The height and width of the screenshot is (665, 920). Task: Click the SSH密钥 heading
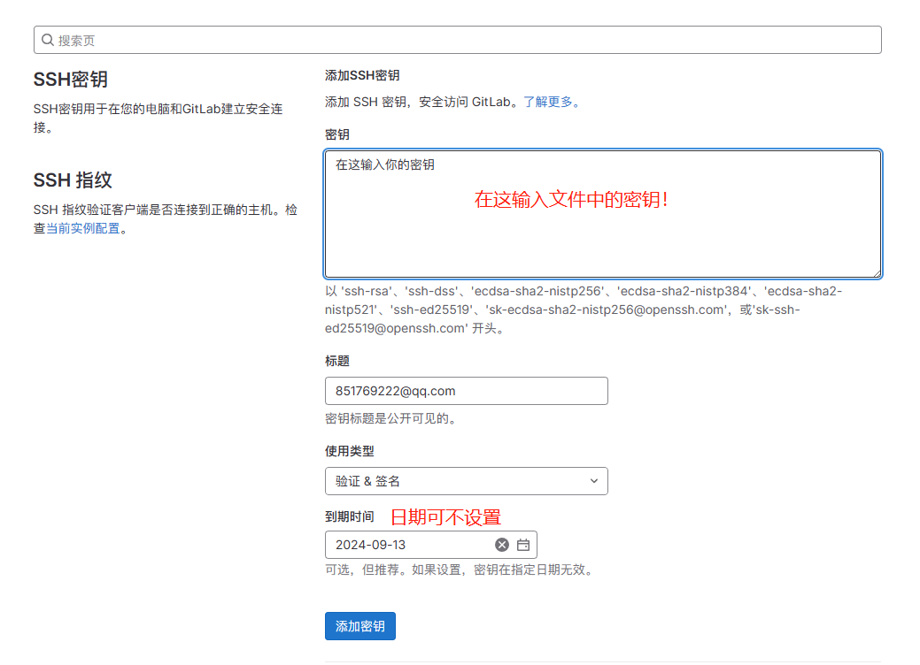click(71, 79)
